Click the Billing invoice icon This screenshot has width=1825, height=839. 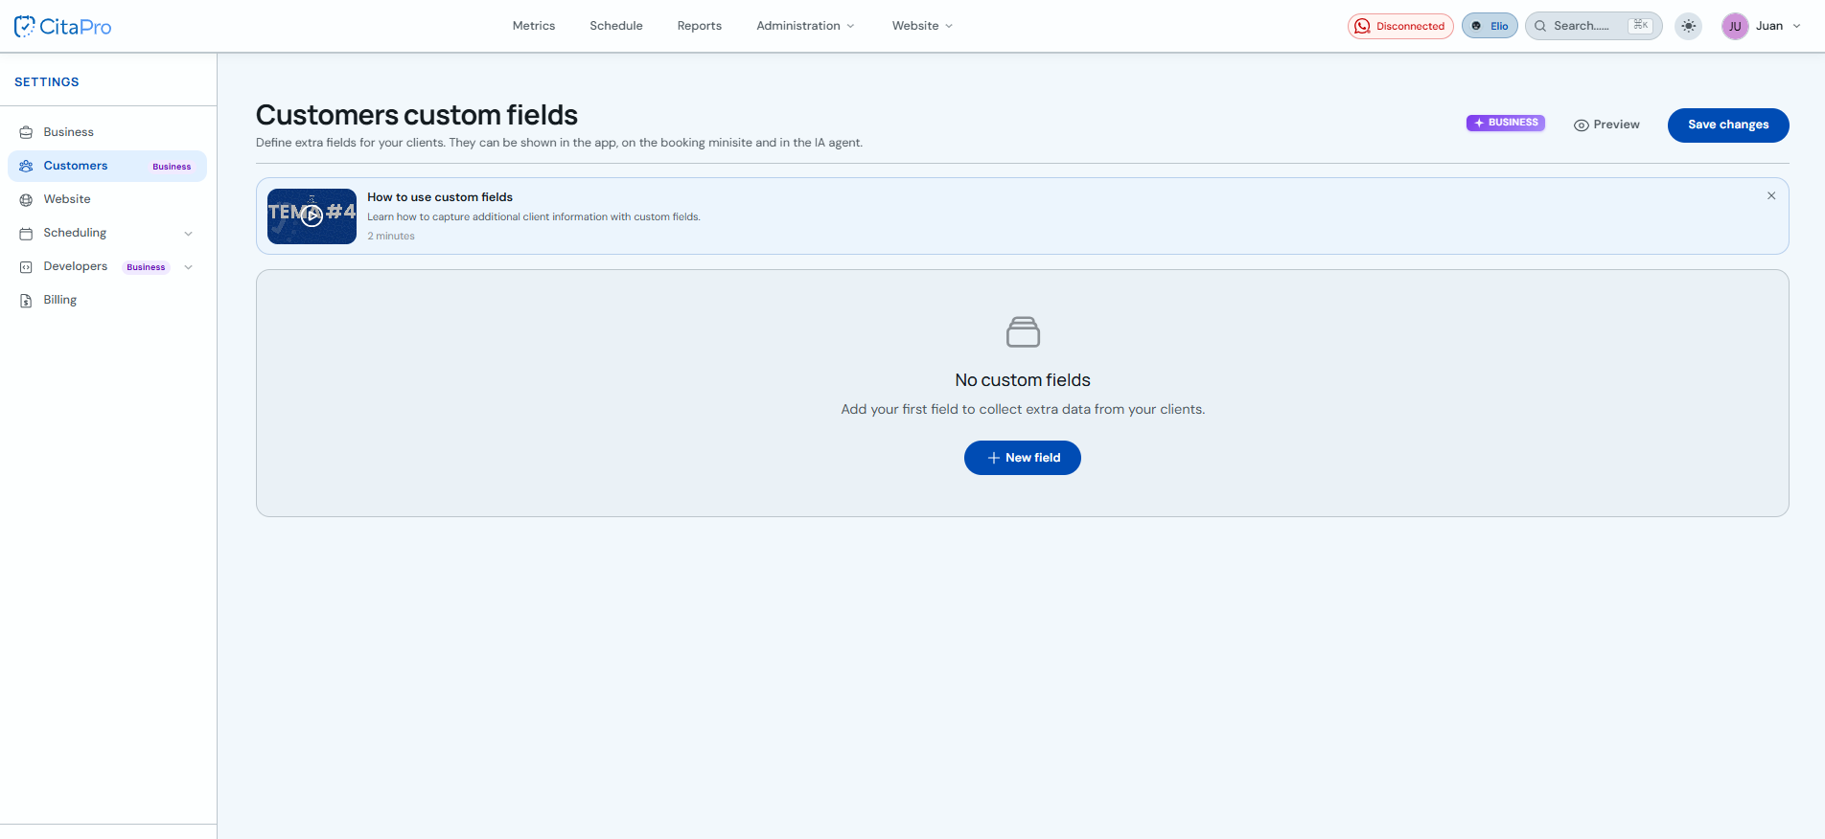coord(26,301)
